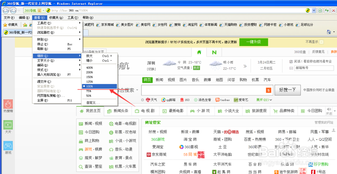Viewport: 337px width, 174px height.
Task: Click the 活色生香 shortcut icon
Action: [196, 100]
